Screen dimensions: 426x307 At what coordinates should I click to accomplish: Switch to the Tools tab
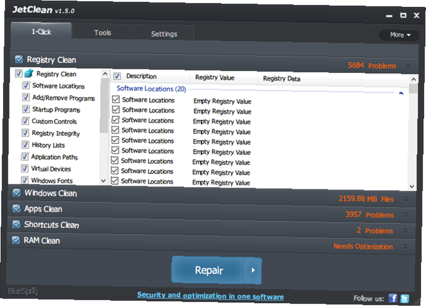tap(102, 32)
